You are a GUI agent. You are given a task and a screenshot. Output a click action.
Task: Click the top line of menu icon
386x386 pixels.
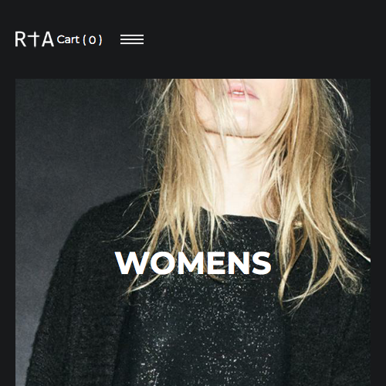click(x=132, y=36)
